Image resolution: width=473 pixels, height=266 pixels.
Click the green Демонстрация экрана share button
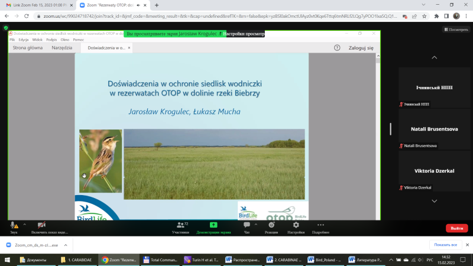(x=213, y=226)
